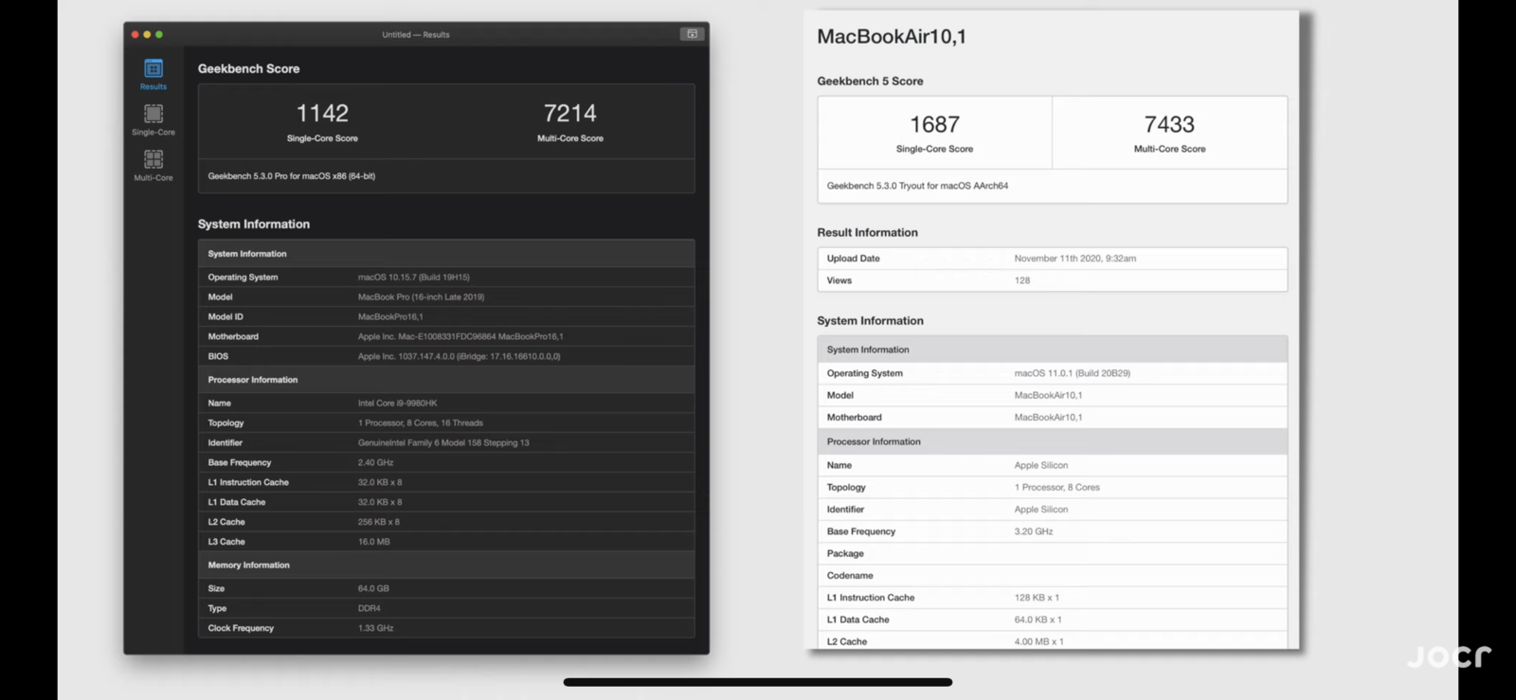Viewport: 1516px width, 700px height.
Task: Open the Results section in Geekbench sidebar
Action: click(153, 74)
